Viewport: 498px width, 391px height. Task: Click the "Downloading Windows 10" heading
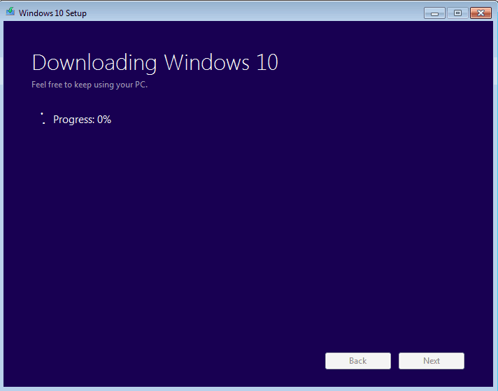tap(155, 62)
